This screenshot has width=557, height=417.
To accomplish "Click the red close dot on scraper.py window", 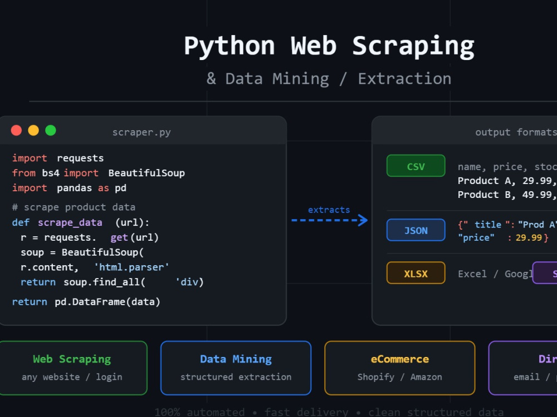I will (x=16, y=131).
